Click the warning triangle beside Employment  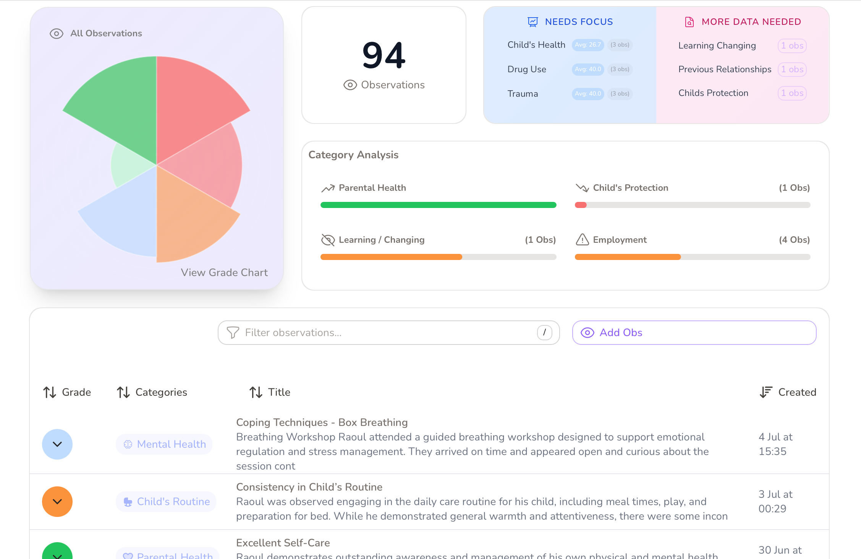tap(582, 240)
